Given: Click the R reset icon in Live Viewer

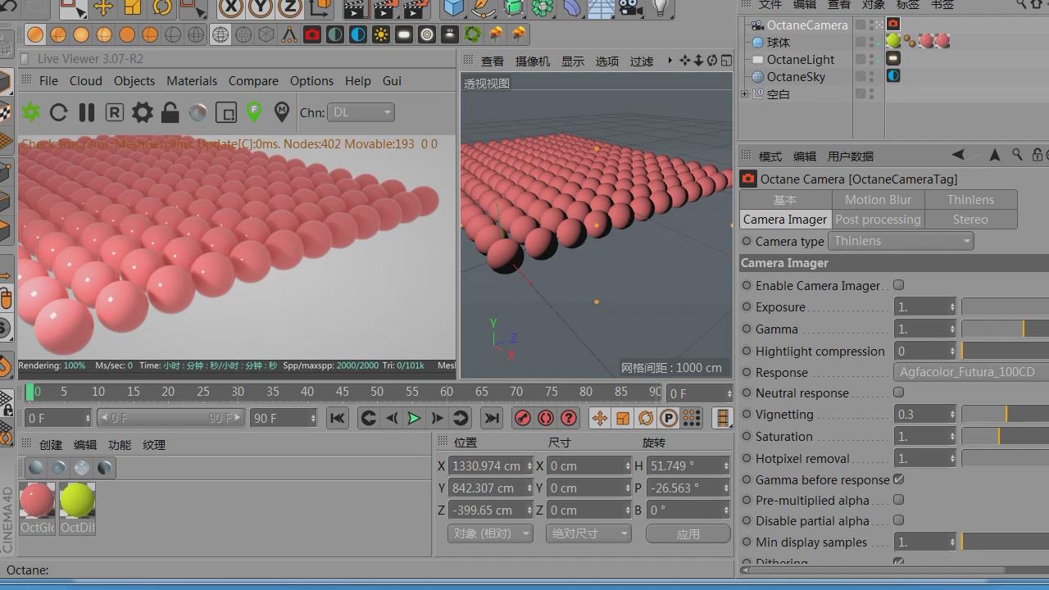Looking at the screenshot, I should coord(114,112).
